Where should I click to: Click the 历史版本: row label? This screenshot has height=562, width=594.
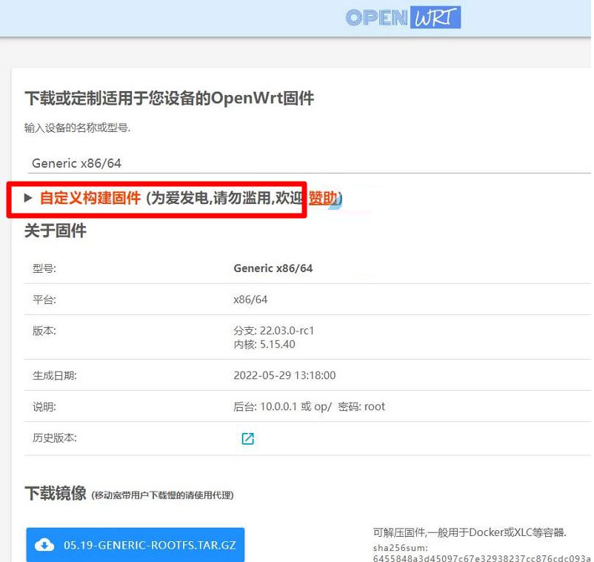click(x=55, y=437)
